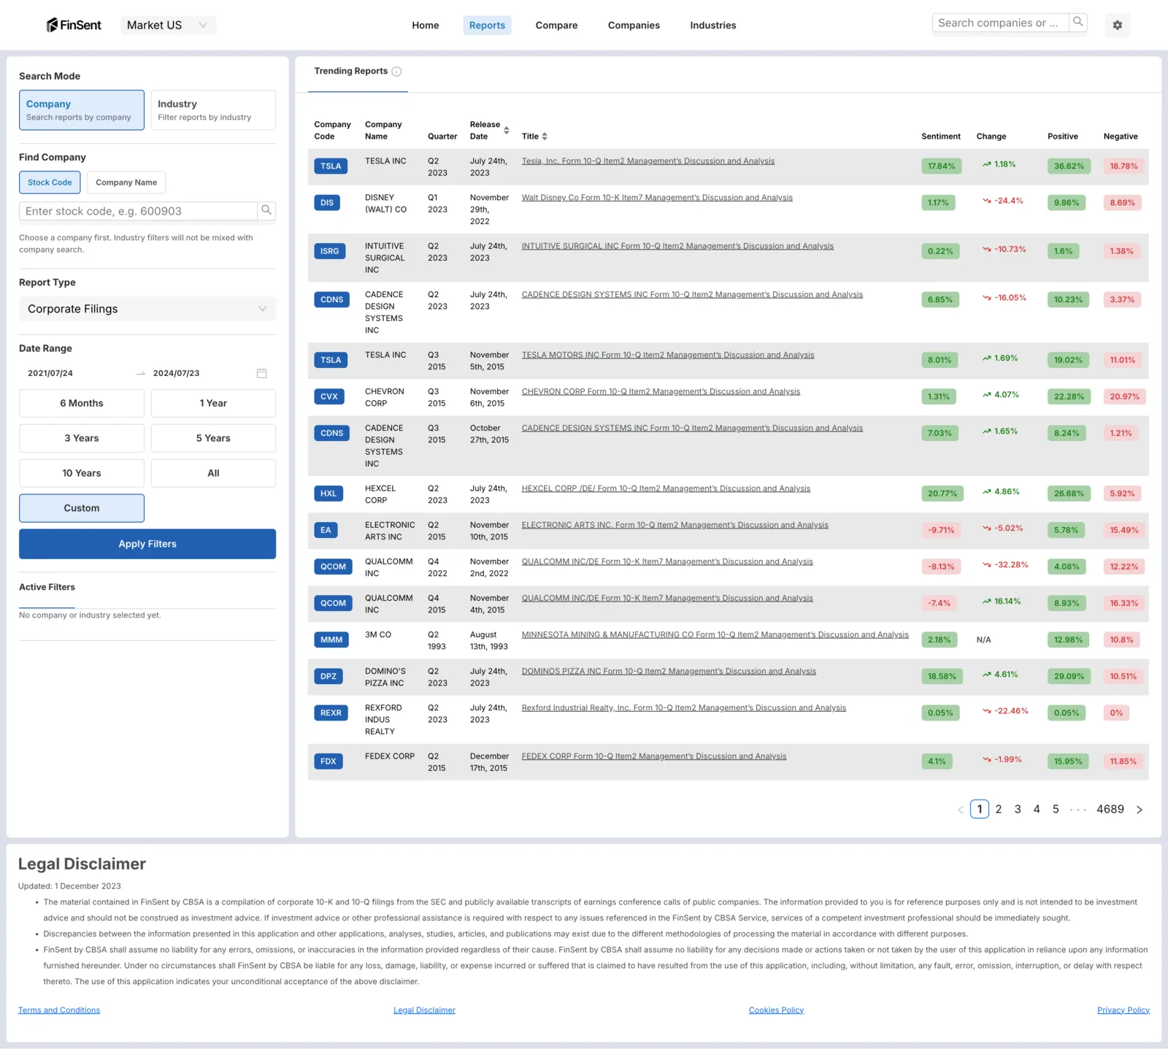Sort by Release Date arrows

tap(507, 131)
